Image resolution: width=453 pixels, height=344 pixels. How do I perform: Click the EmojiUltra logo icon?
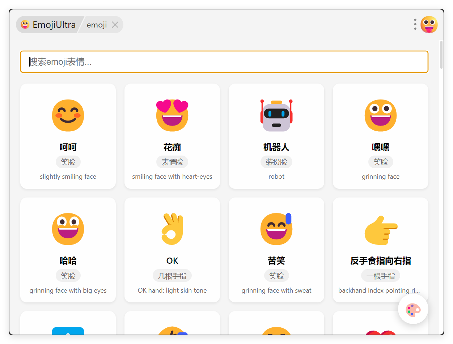(25, 25)
